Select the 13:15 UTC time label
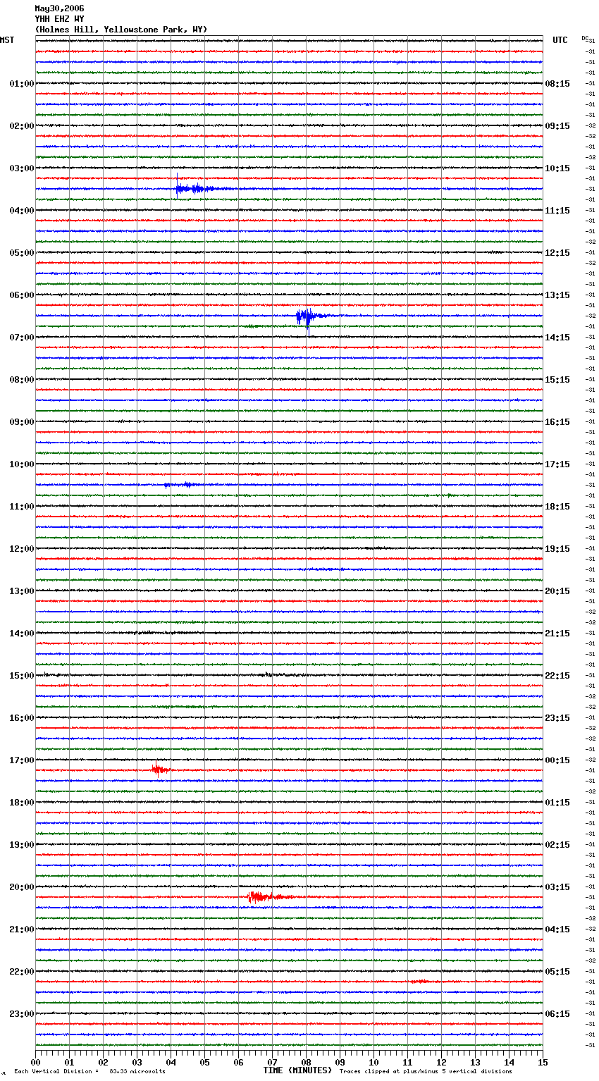Viewport: 599px width, 1081px height. 557,295
